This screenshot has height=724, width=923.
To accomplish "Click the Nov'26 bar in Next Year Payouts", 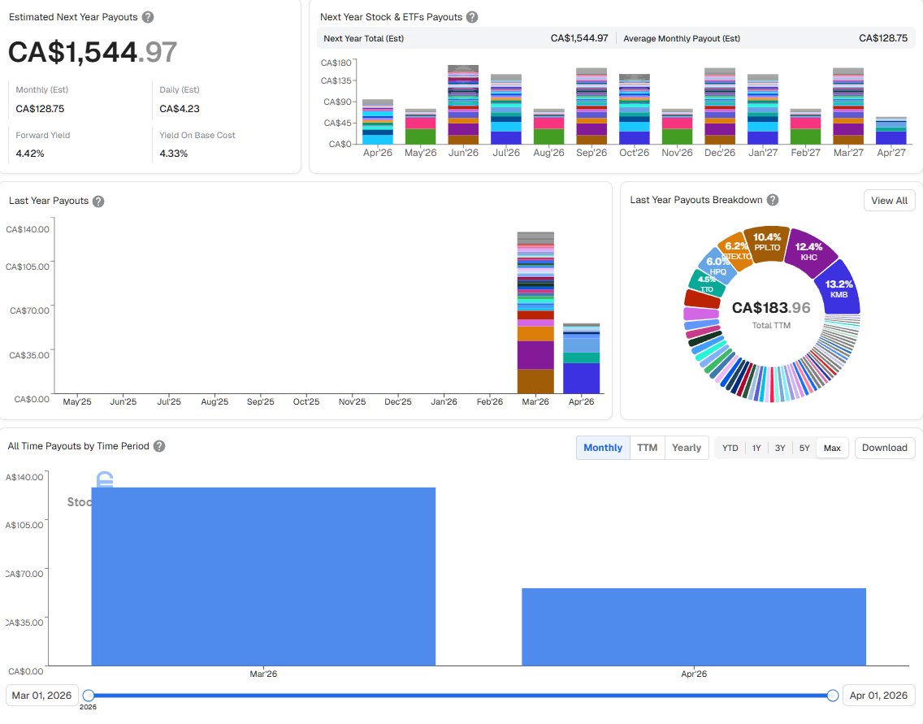I will [x=677, y=127].
